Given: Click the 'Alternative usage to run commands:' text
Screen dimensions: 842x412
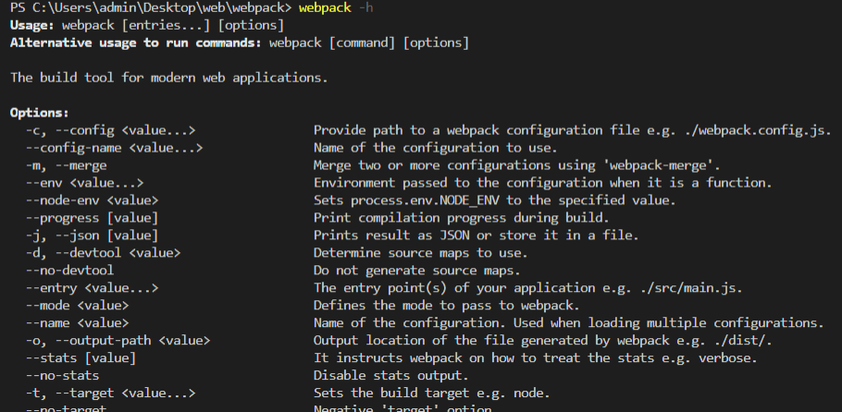Looking at the screenshot, I should (x=136, y=43).
